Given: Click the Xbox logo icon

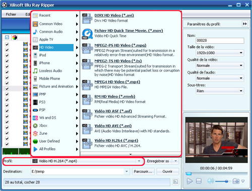Looking at the screenshot, I should pyautogui.click(x=35, y=126).
